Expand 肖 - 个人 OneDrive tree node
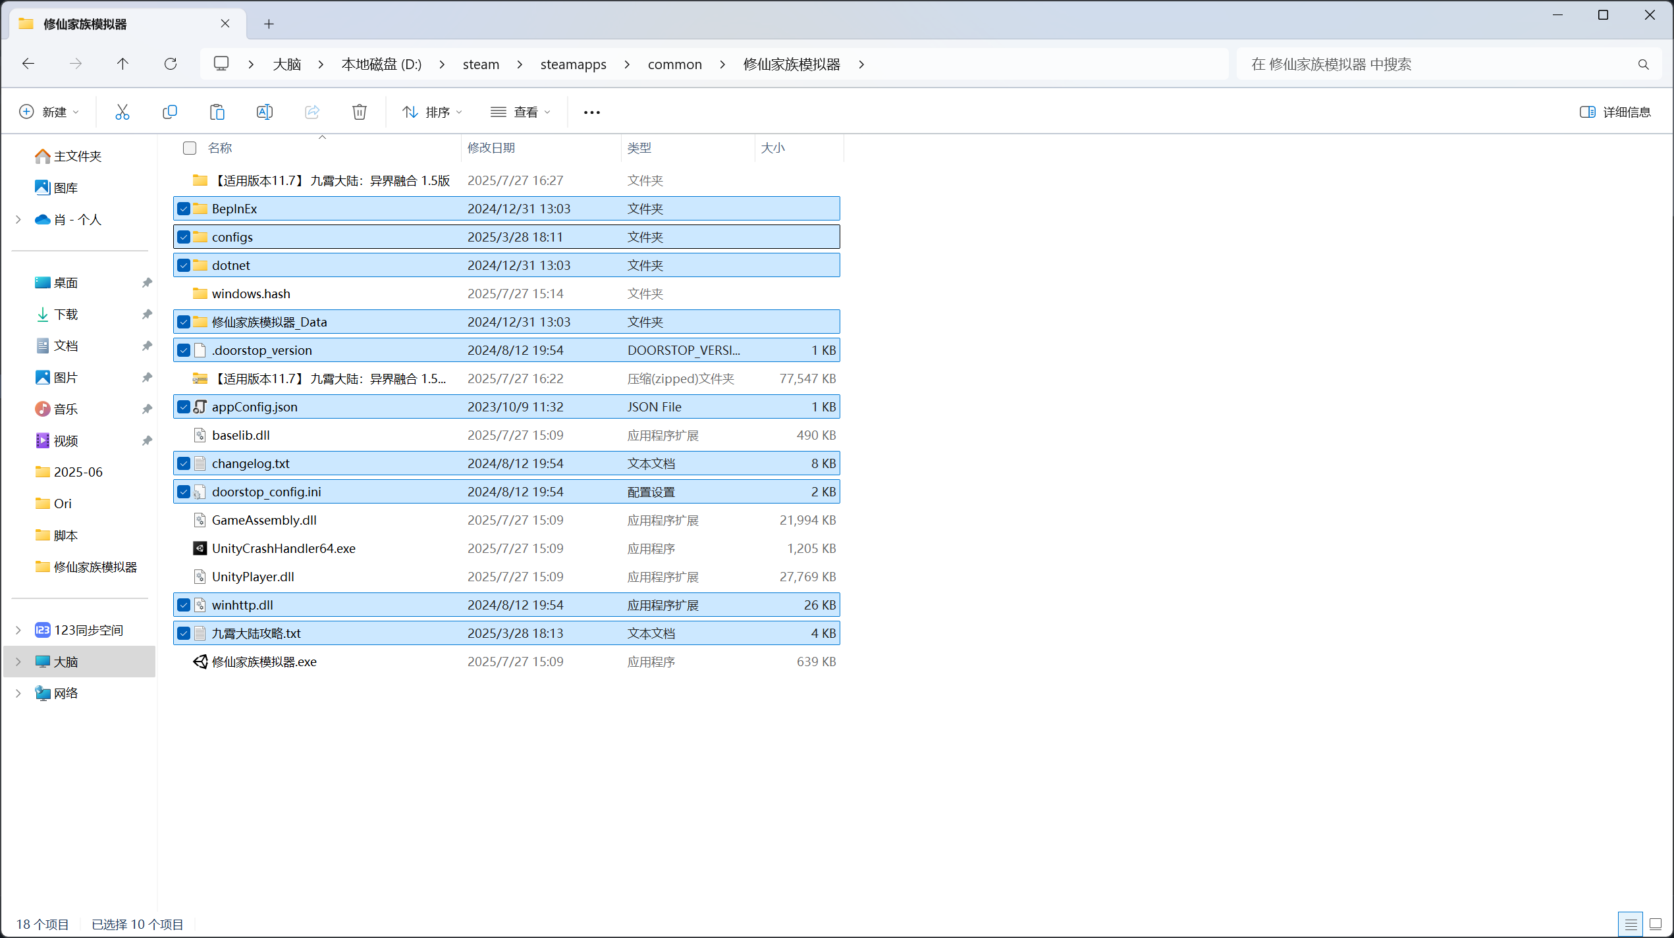The height and width of the screenshot is (938, 1674). [18, 219]
